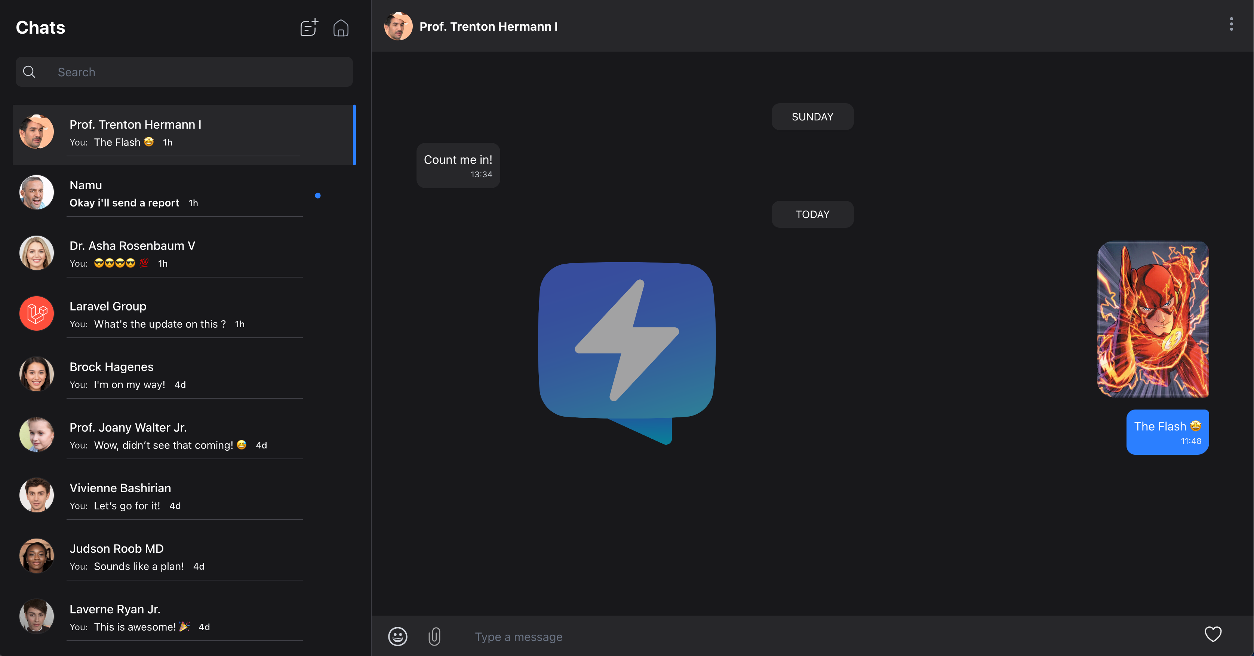The height and width of the screenshot is (656, 1254).
Task: Click the home icon beside Chats
Action: click(x=341, y=28)
